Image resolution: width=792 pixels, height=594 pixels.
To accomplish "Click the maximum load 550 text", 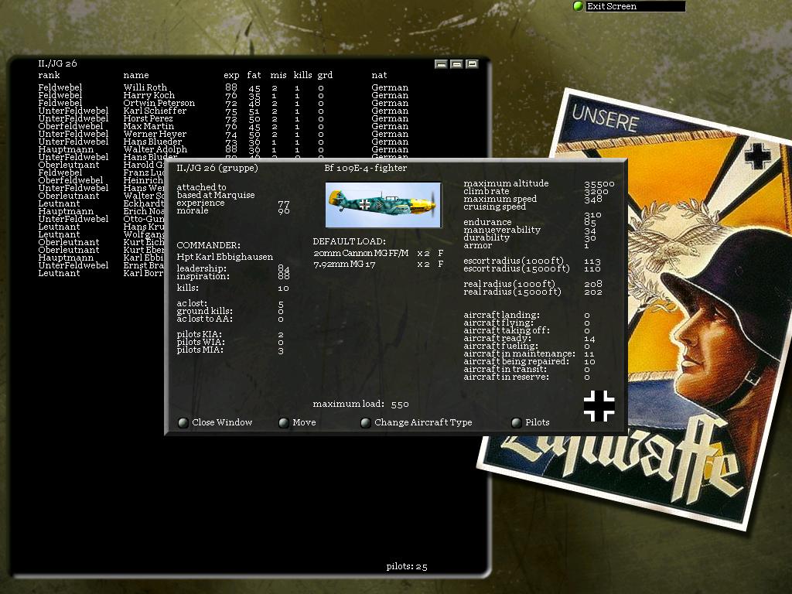I will 360,404.
